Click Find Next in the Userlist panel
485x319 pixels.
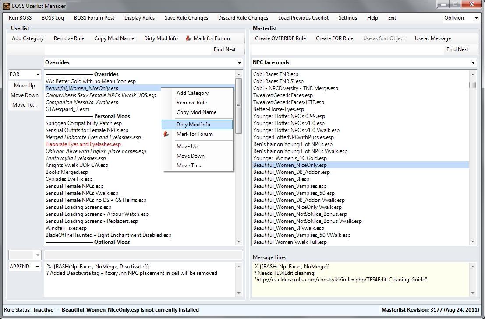click(x=225, y=49)
